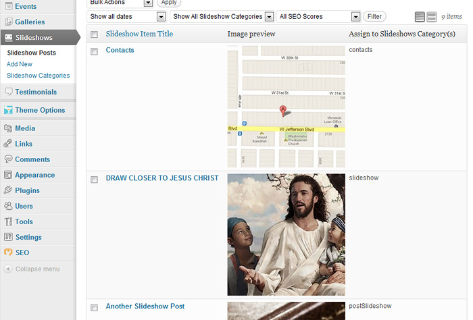
Task: Open Theme Options menu
Action: [x=40, y=110]
